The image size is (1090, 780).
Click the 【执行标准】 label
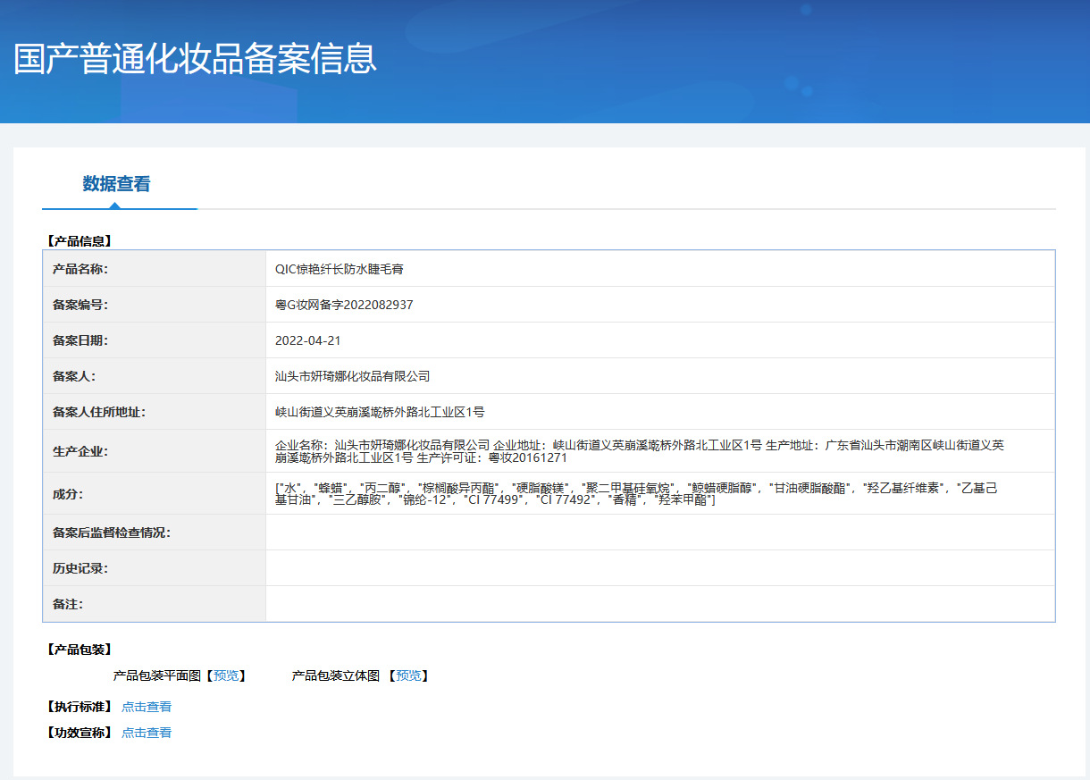pos(79,707)
